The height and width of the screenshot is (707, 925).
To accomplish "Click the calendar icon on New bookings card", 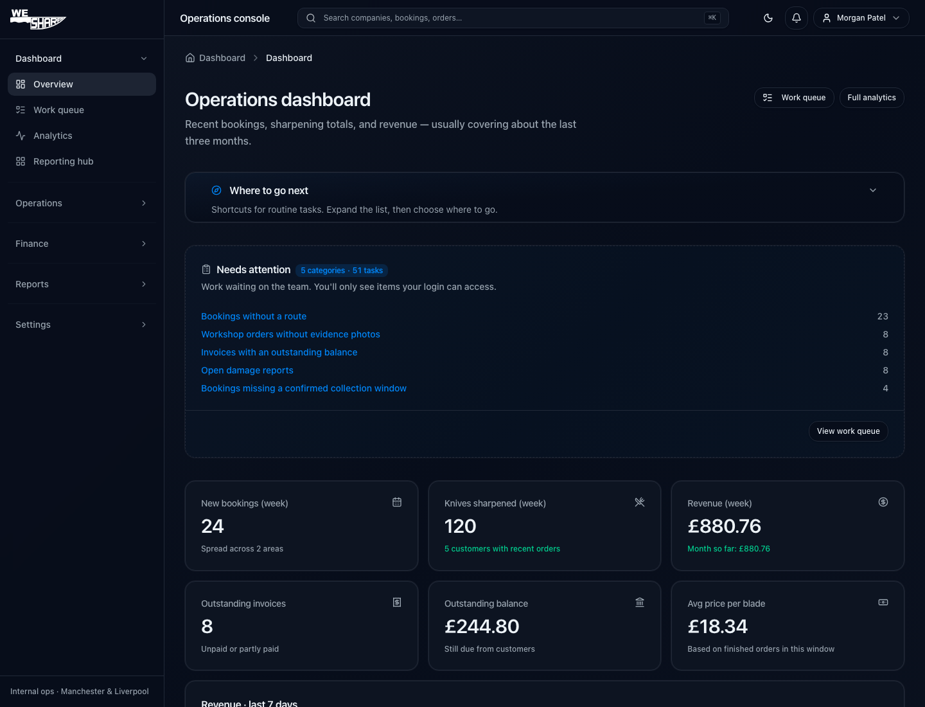I will (397, 502).
